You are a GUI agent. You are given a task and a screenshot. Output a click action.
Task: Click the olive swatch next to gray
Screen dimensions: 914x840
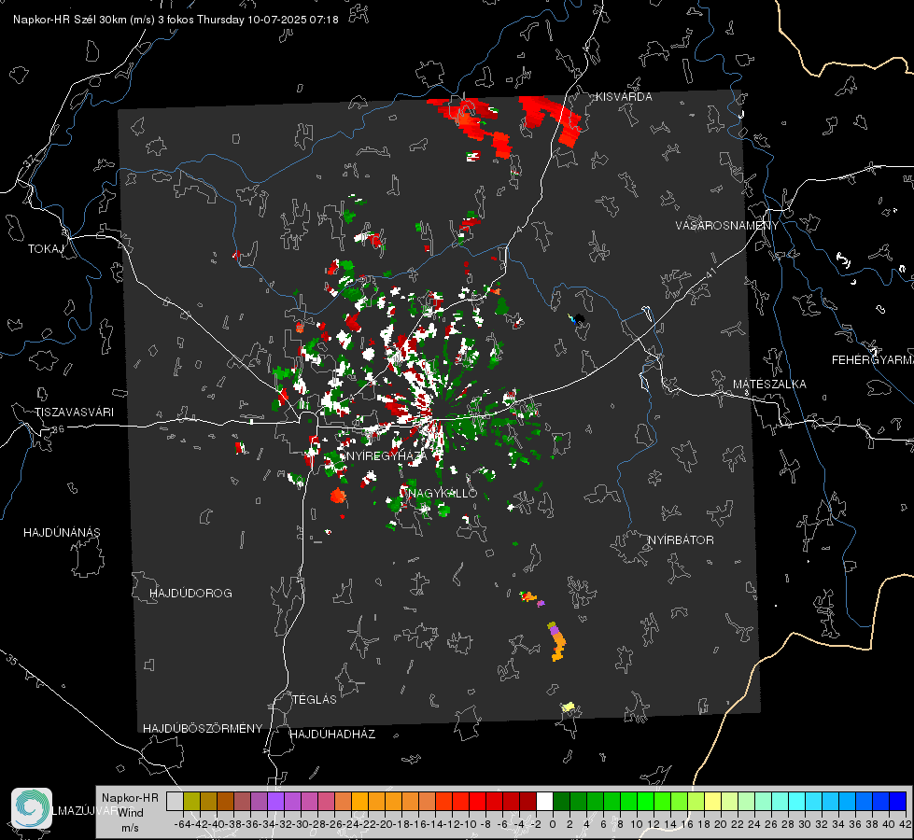click(191, 801)
